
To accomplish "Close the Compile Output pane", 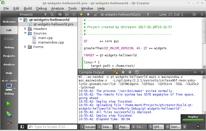I will (x=202, y=72).
